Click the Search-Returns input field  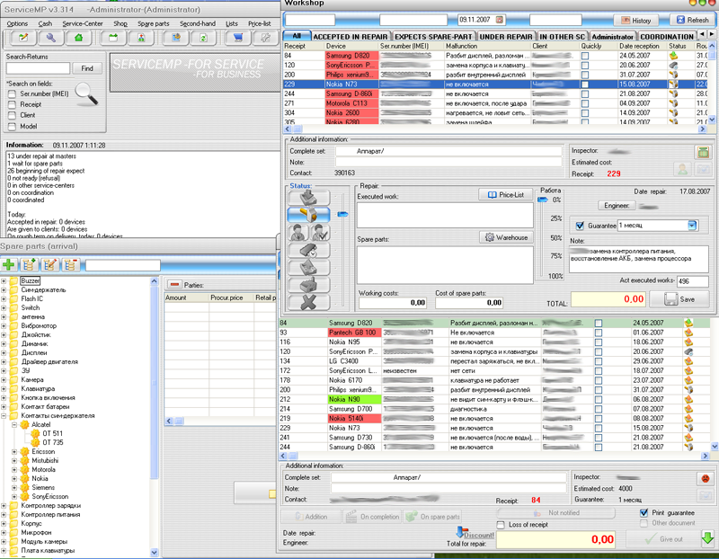(x=38, y=68)
